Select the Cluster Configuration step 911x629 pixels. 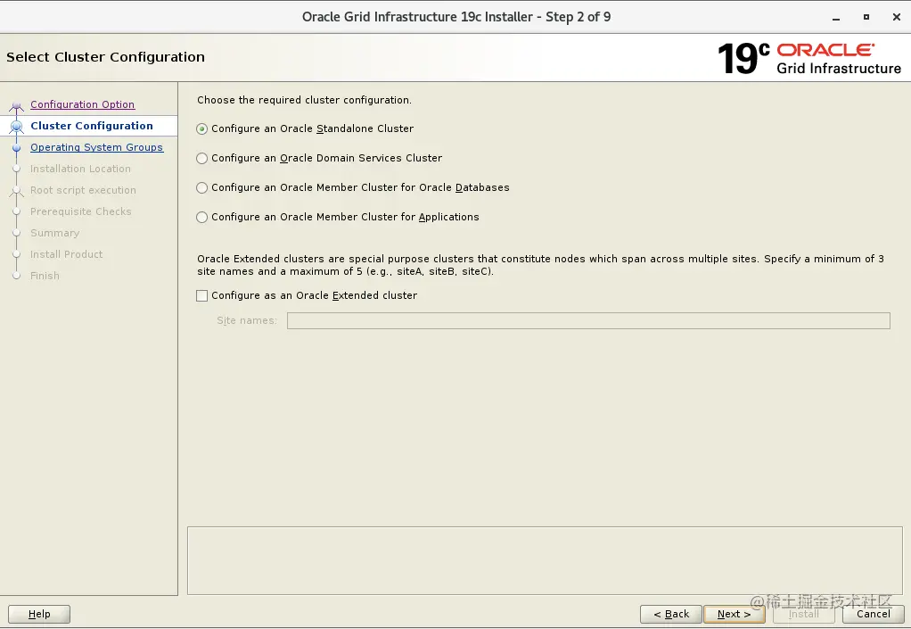pyautogui.click(x=92, y=126)
